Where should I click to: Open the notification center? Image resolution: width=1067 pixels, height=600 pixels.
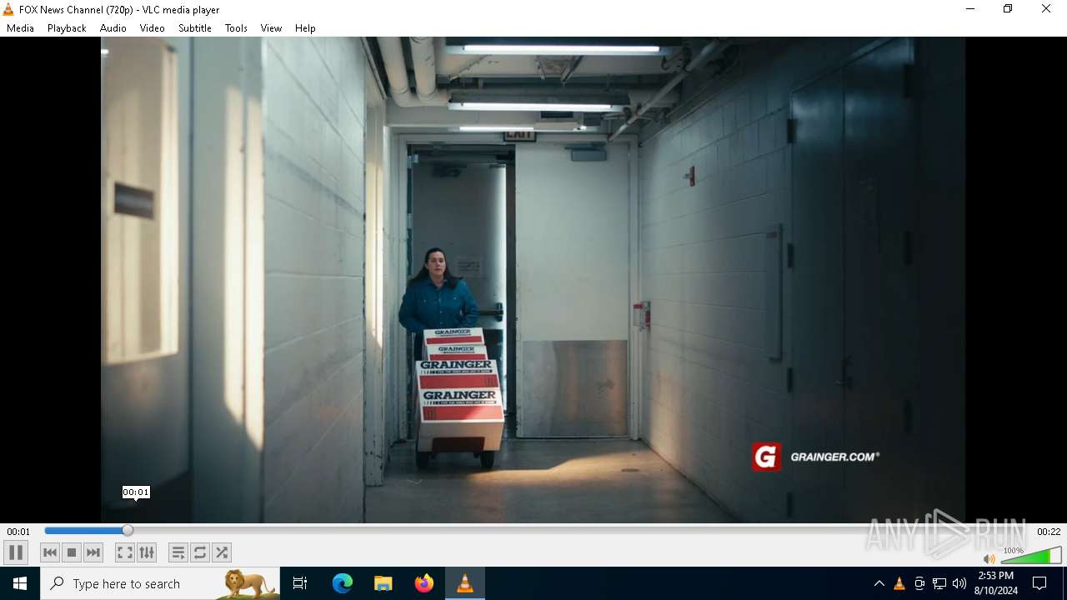[1039, 583]
